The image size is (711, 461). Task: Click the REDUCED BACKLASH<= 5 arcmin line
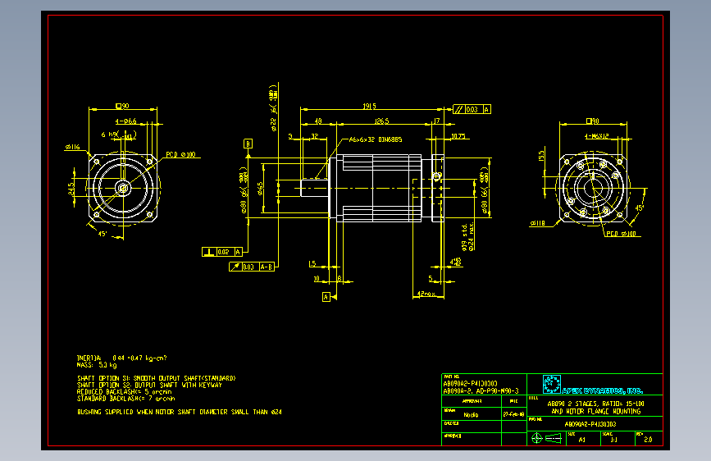click(x=125, y=391)
